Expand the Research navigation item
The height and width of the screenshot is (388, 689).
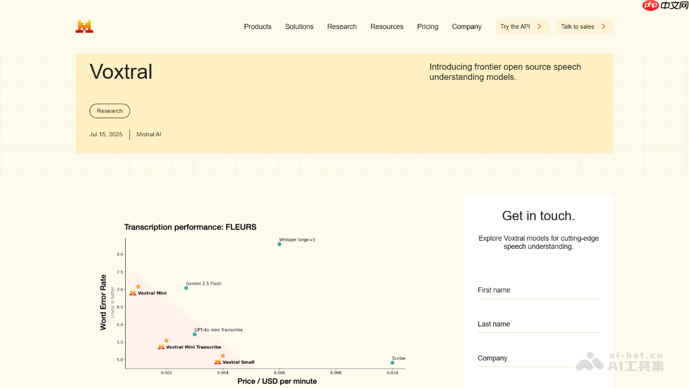(342, 26)
